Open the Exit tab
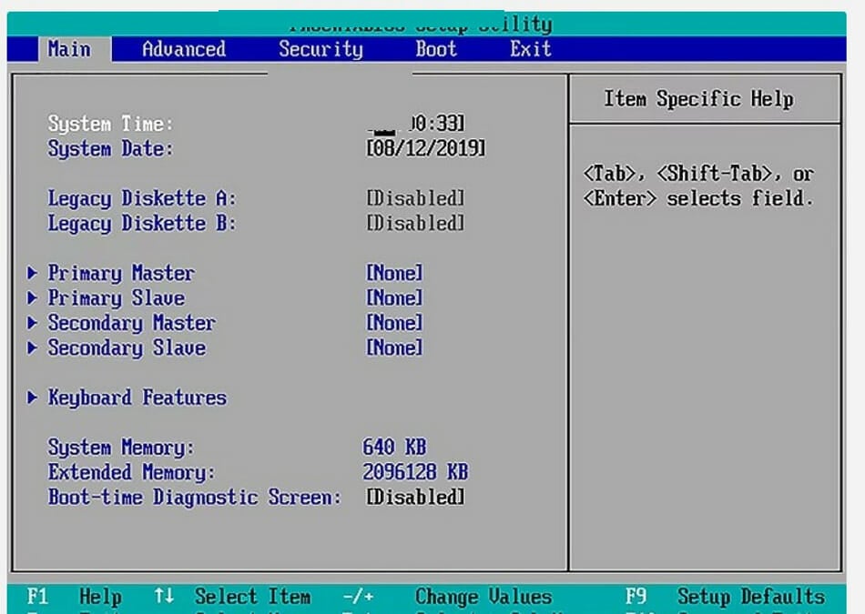This screenshot has width=865, height=614. [529, 50]
